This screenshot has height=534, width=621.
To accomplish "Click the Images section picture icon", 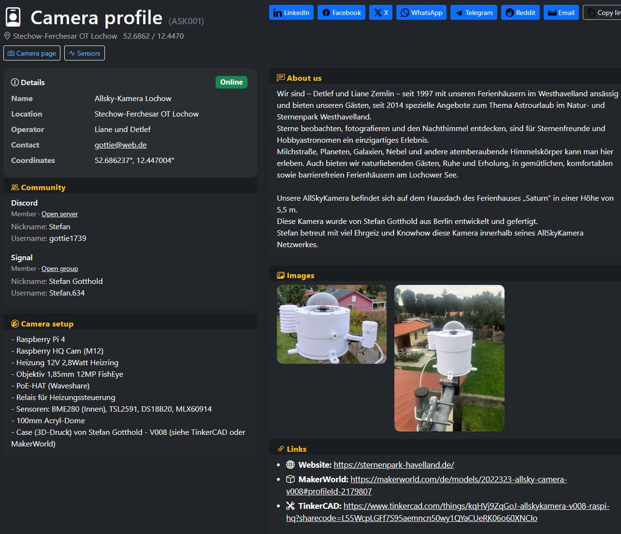I will coord(282,275).
